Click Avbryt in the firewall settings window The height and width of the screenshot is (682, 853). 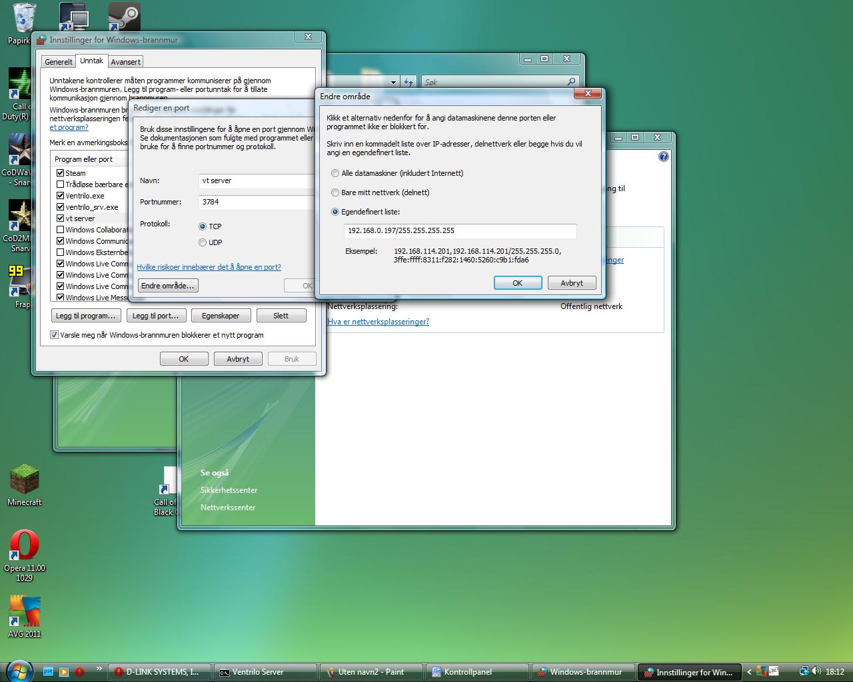click(x=238, y=359)
